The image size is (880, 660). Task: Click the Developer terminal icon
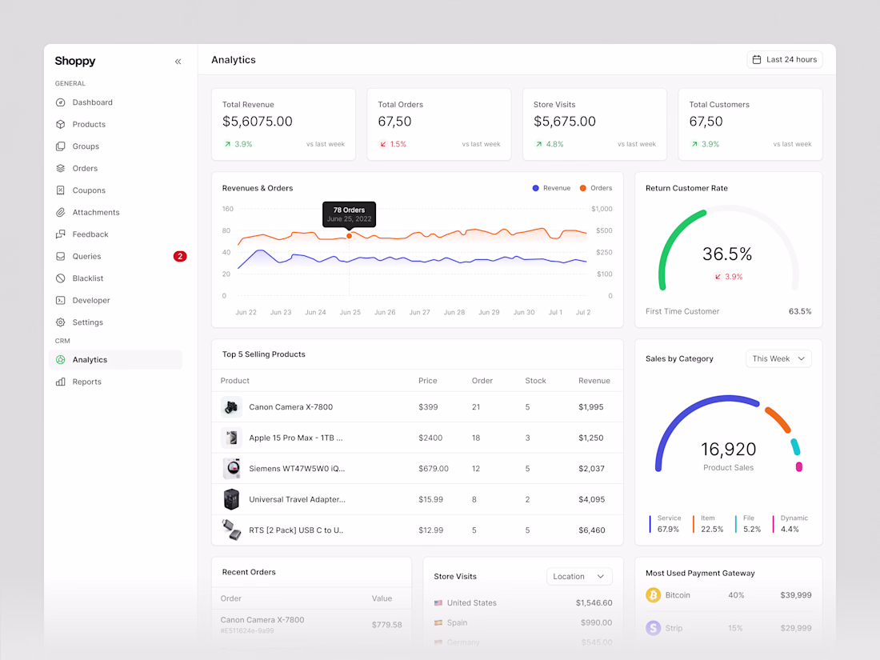click(x=61, y=300)
